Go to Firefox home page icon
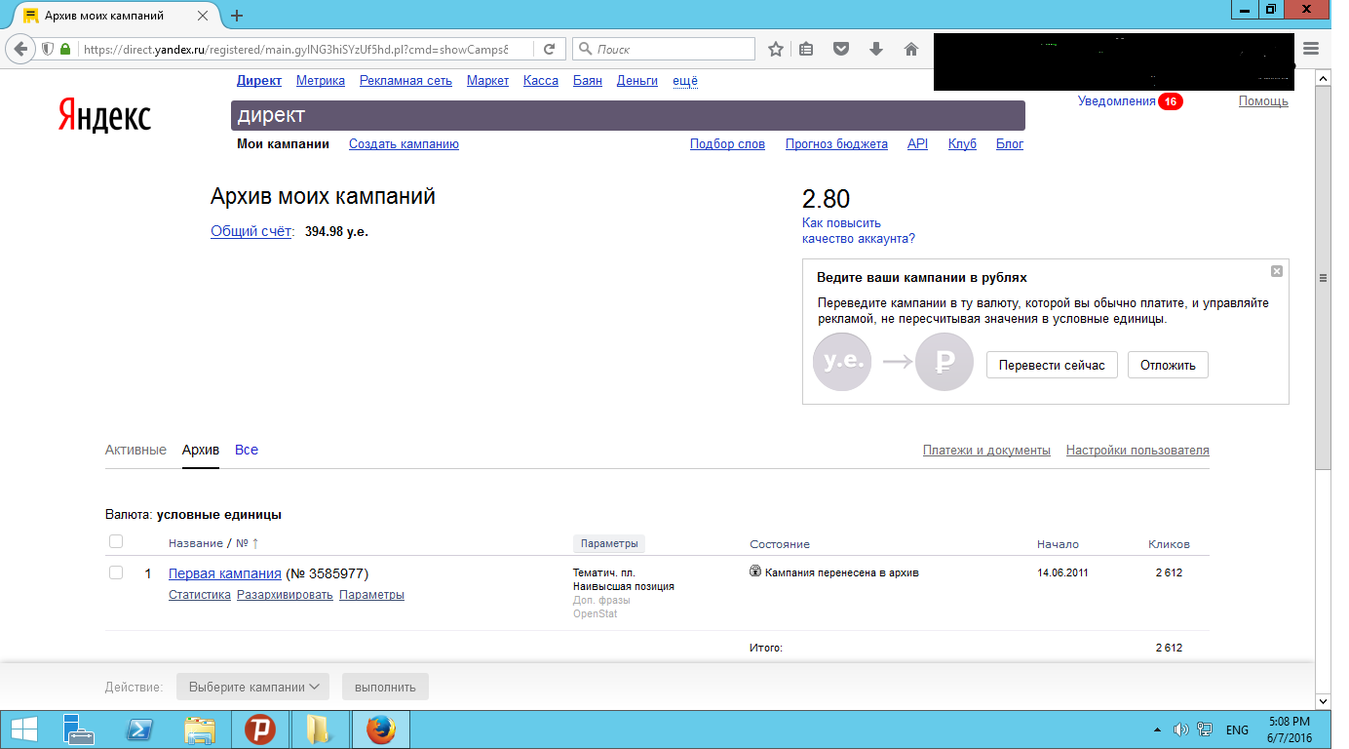Screen dimensions: 1349x749 [911, 49]
